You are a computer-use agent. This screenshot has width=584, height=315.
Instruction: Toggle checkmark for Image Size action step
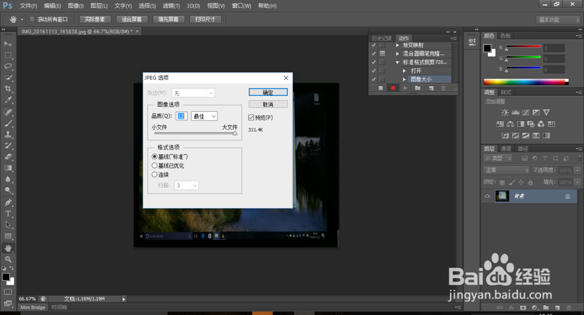(374, 79)
